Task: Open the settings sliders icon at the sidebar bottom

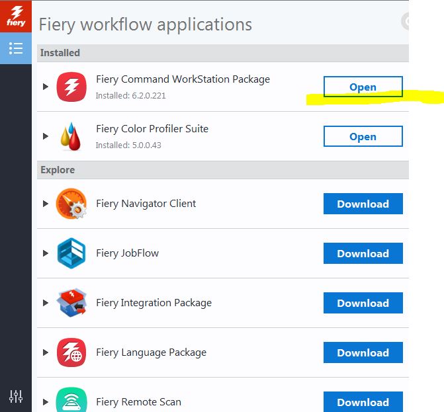Action: [x=16, y=396]
